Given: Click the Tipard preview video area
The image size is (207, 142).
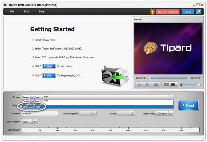Looking at the screenshot, I should [168, 49].
